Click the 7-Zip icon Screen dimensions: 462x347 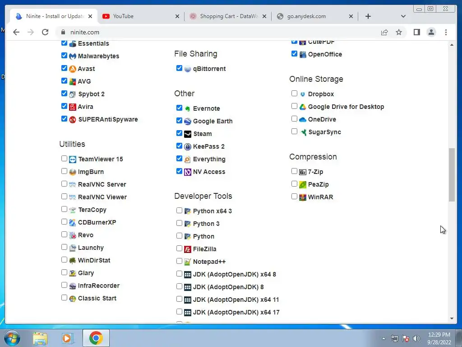[x=303, y=172]
